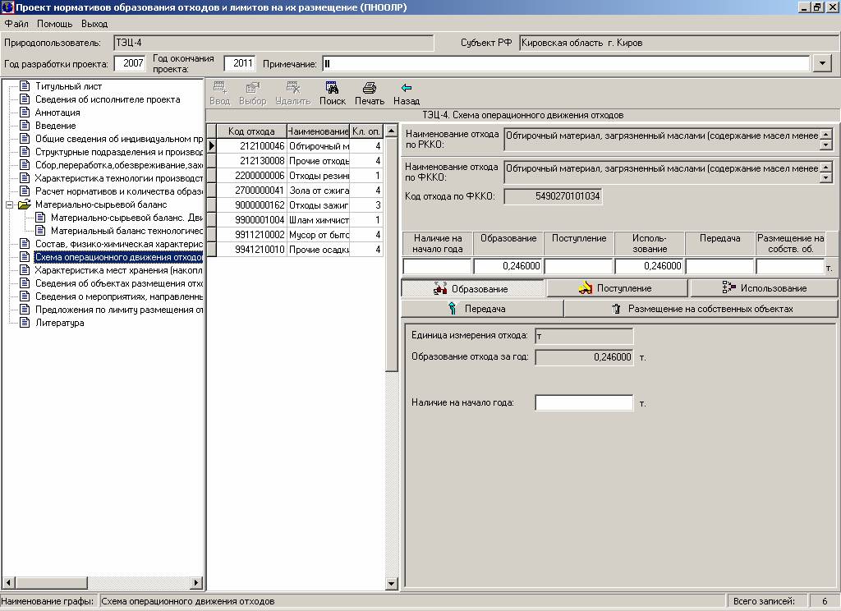
Task: Click the Поиск binoculars toolbar icon
Action: click(x=332, y=89)
